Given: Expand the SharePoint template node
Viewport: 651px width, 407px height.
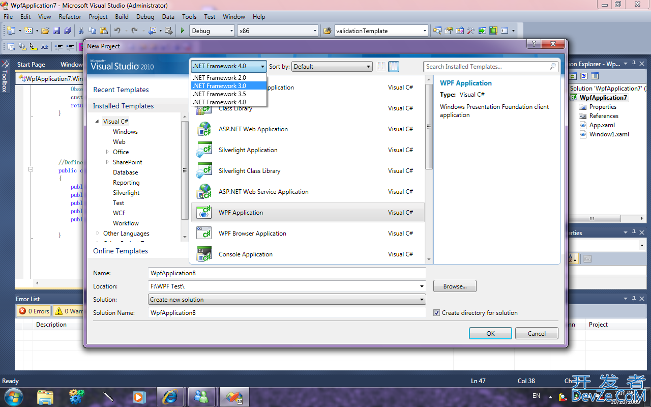Looking at the screenshot, I should pos(107,162).
